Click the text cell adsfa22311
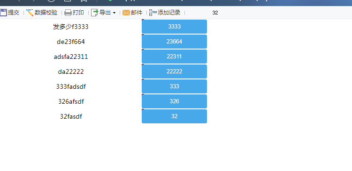352x171 pixels. click(x=71, y=57)
